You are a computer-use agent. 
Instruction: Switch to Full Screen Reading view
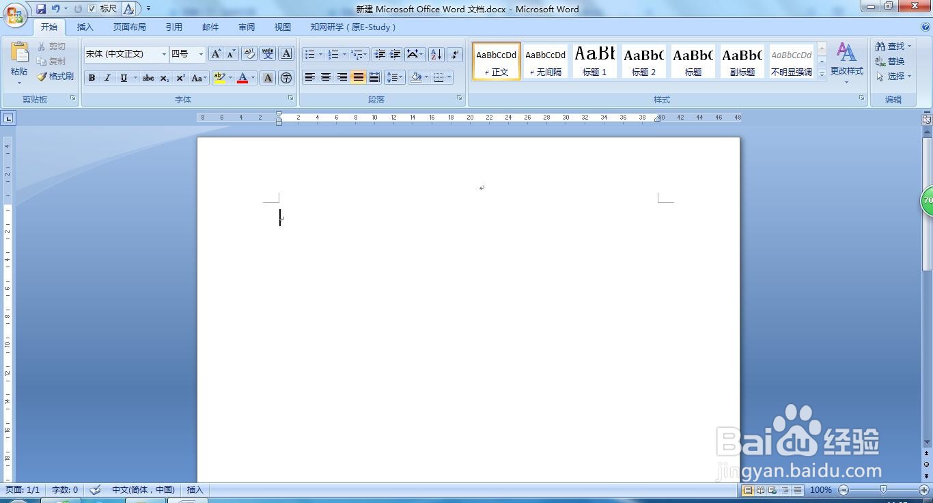(760, 490)
